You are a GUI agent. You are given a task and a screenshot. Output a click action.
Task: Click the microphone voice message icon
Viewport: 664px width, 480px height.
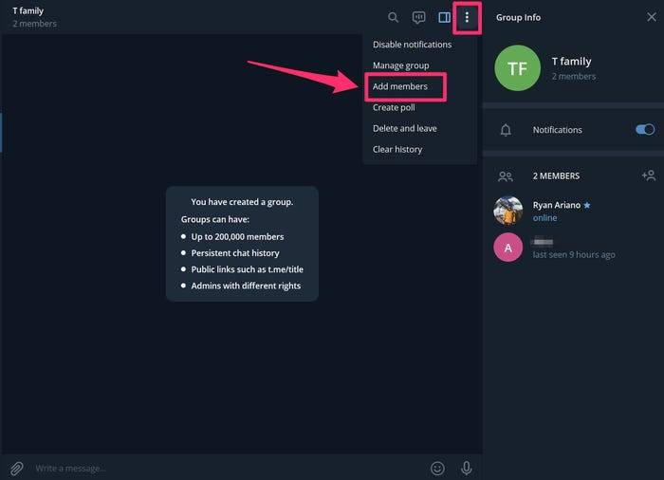click(x=466, y=468)
